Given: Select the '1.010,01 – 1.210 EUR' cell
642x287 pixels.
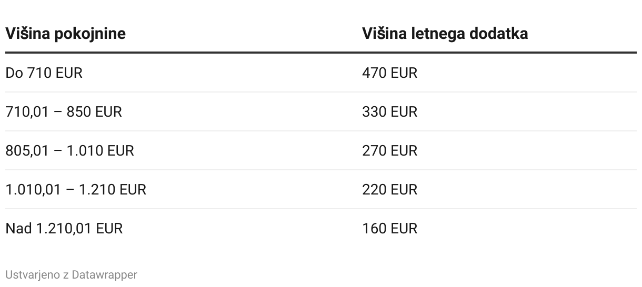Looking at the screenshot, I should point(76,189).
